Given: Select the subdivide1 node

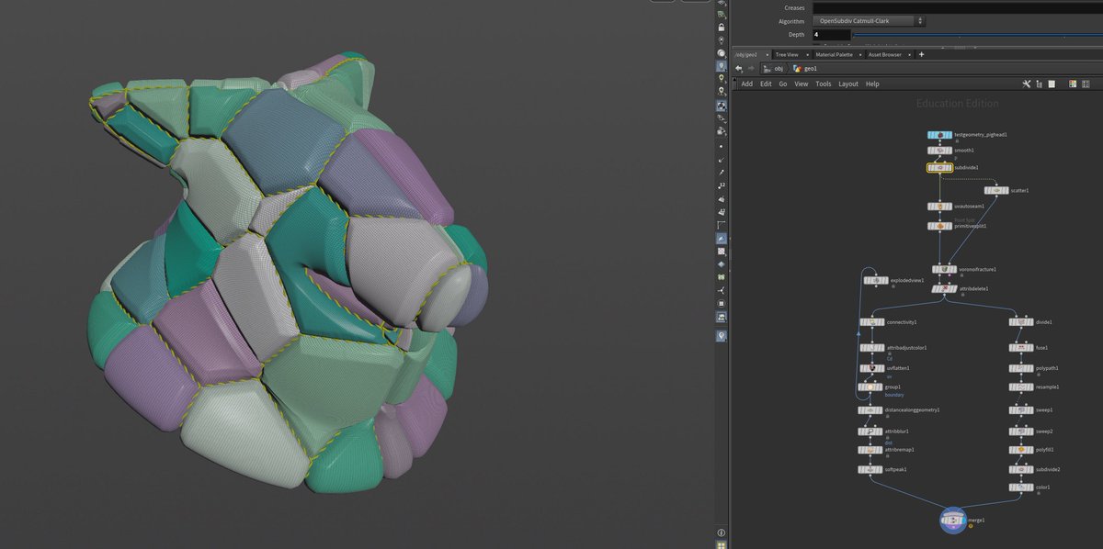Looking at the screenshot, I should 939,168.
